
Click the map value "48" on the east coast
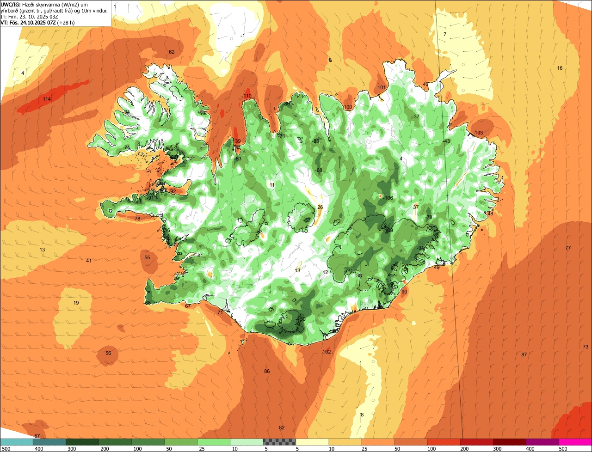point(490,214)
